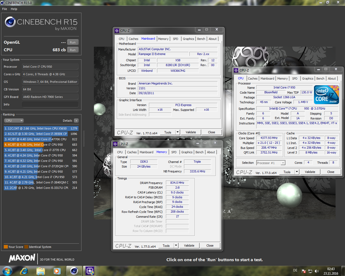Open network status tray icon
345x276 pixels.
310,271
